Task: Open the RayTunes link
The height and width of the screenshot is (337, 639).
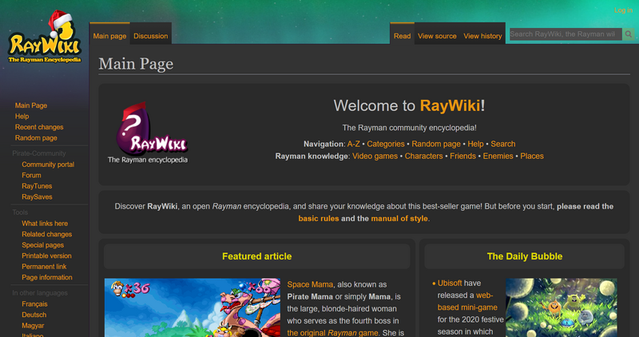Action: (x=37, y=186)
